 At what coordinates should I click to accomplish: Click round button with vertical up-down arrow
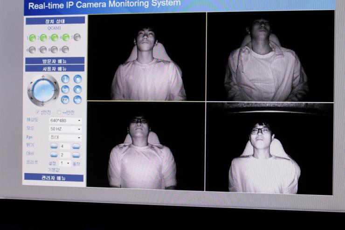[x=65, y=79]
